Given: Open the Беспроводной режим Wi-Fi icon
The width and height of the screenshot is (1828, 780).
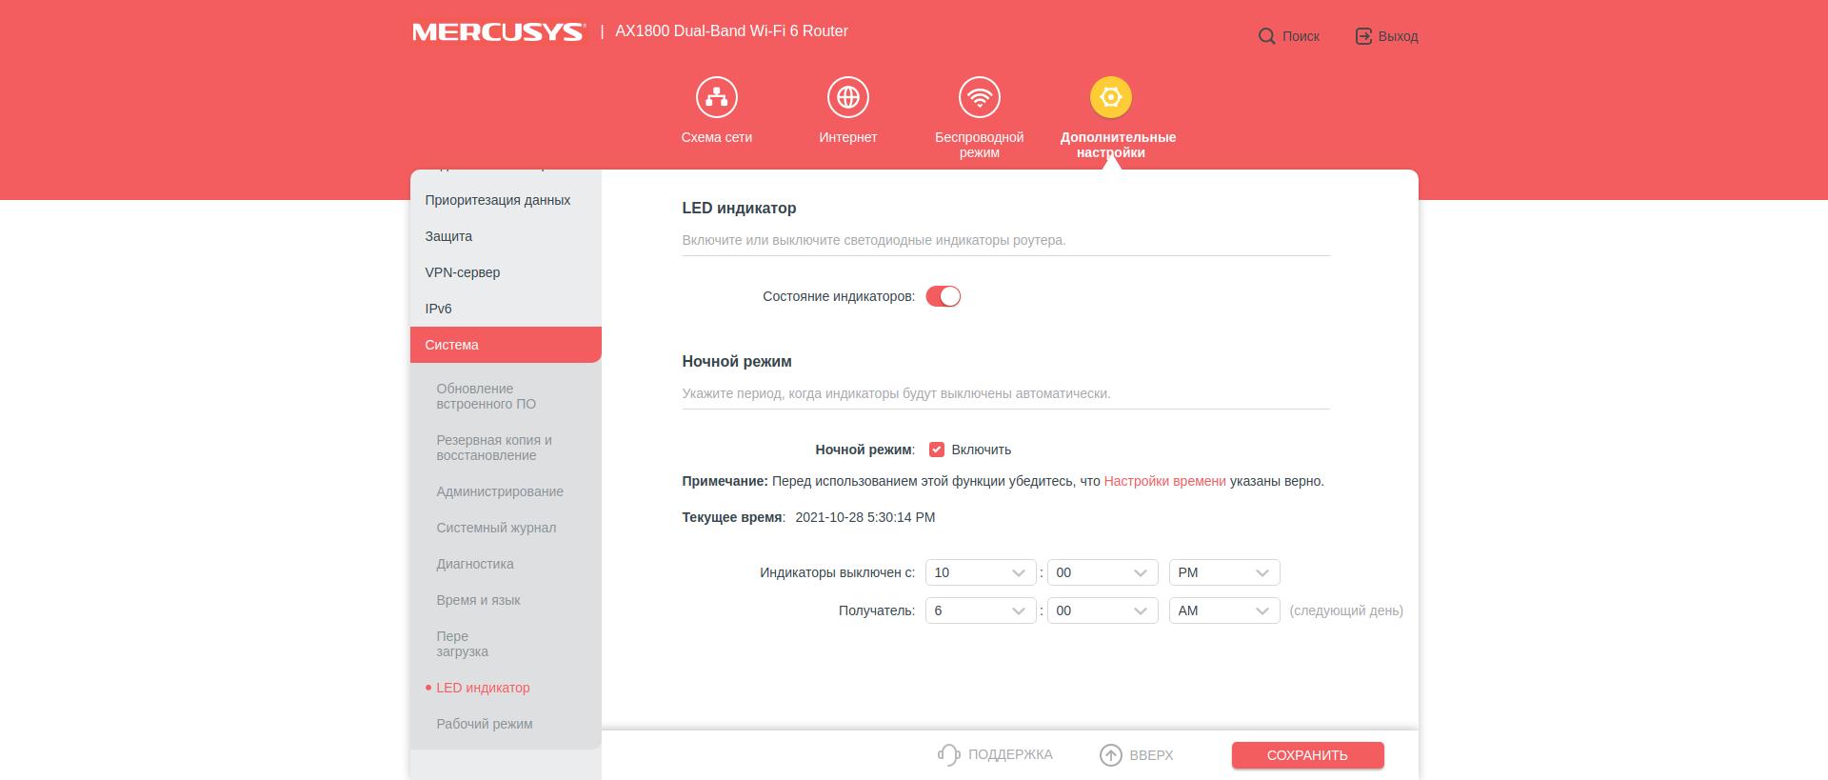Looking at the screenshot, I should (x=979, y=97).
